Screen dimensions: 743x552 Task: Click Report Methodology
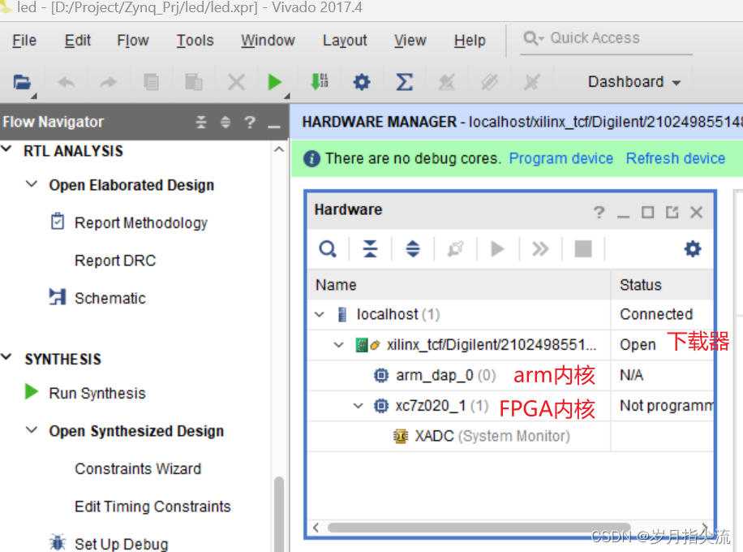tap(141, 222)
